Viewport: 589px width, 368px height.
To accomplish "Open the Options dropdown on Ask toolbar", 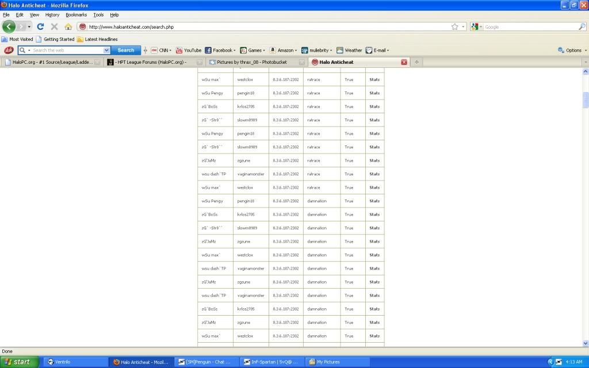I will (x=573, y=51).
